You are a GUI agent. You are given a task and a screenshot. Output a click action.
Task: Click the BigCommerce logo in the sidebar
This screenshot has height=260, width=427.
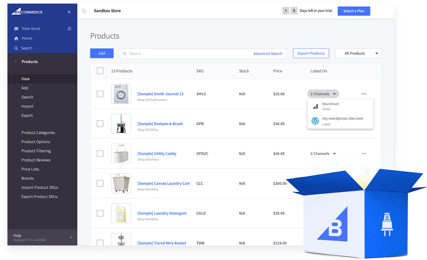27,12
